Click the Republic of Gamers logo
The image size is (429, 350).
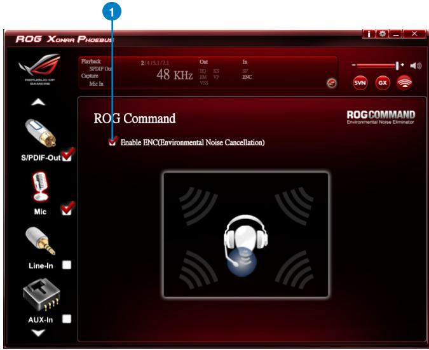39,69
